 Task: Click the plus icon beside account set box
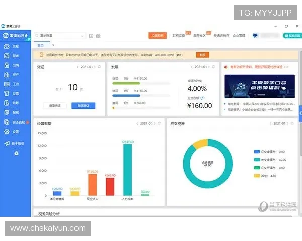pos(91,36)
